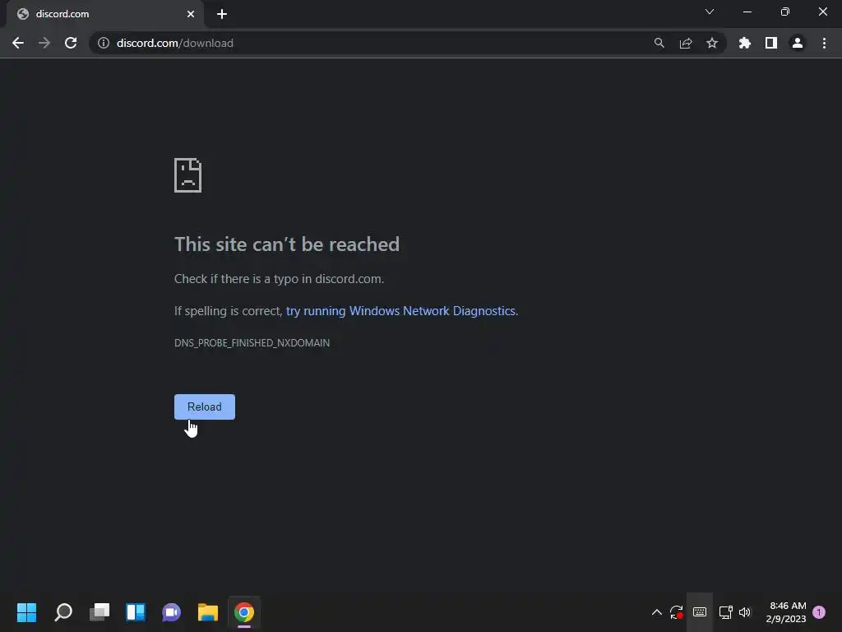Open the tab search chevron
This screenshot has height=632, width=842.
(710, 12)
